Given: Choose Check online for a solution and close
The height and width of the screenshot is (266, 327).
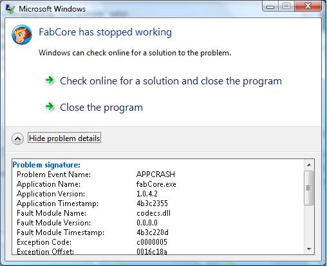Looking at the screenshot, I should tap(171, 81).
